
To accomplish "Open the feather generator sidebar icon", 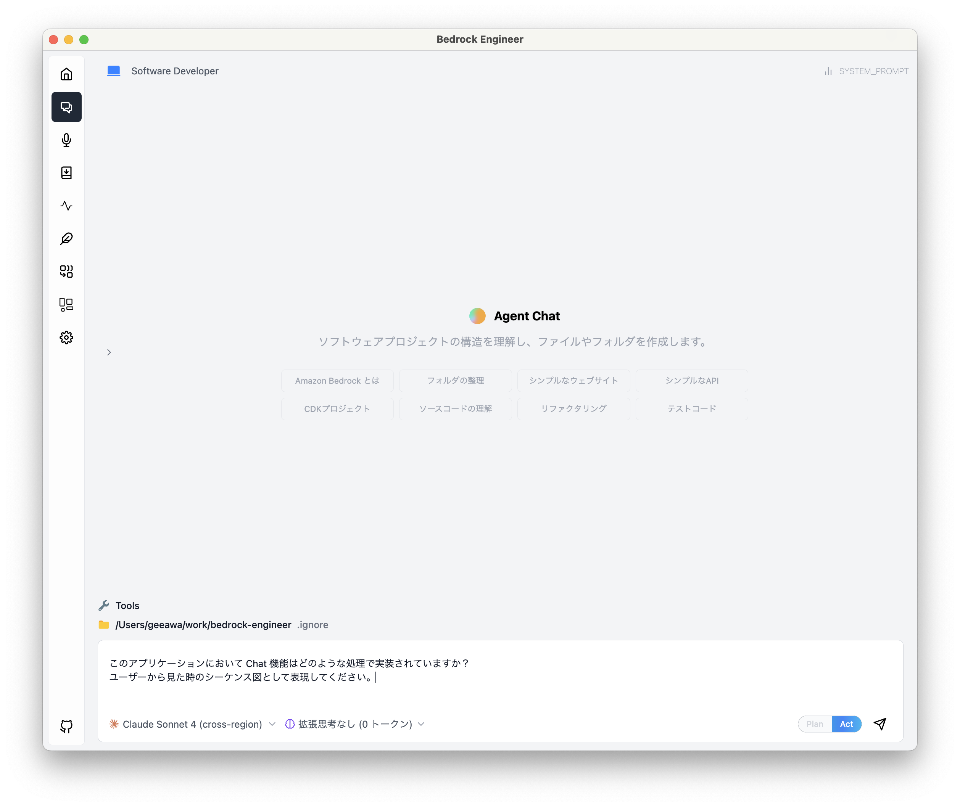I will [x=66, y=239].
